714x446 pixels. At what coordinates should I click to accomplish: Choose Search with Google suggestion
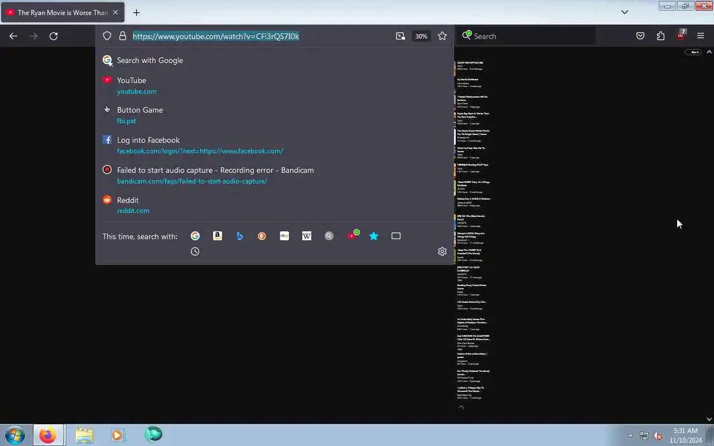[x=275, y=60]
